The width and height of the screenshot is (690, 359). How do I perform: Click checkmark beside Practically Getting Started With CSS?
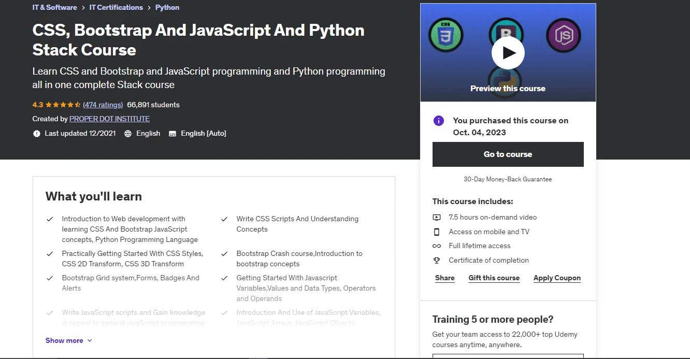tap(50, 254)
